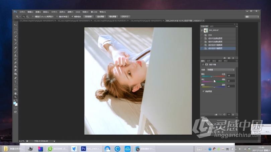The image size is (271, 152).
Task: Delete adjustment layer from Properties panel
Action: pos(233,115)
